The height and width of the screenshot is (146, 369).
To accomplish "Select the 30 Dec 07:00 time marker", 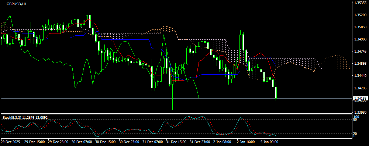I will 82,142.
